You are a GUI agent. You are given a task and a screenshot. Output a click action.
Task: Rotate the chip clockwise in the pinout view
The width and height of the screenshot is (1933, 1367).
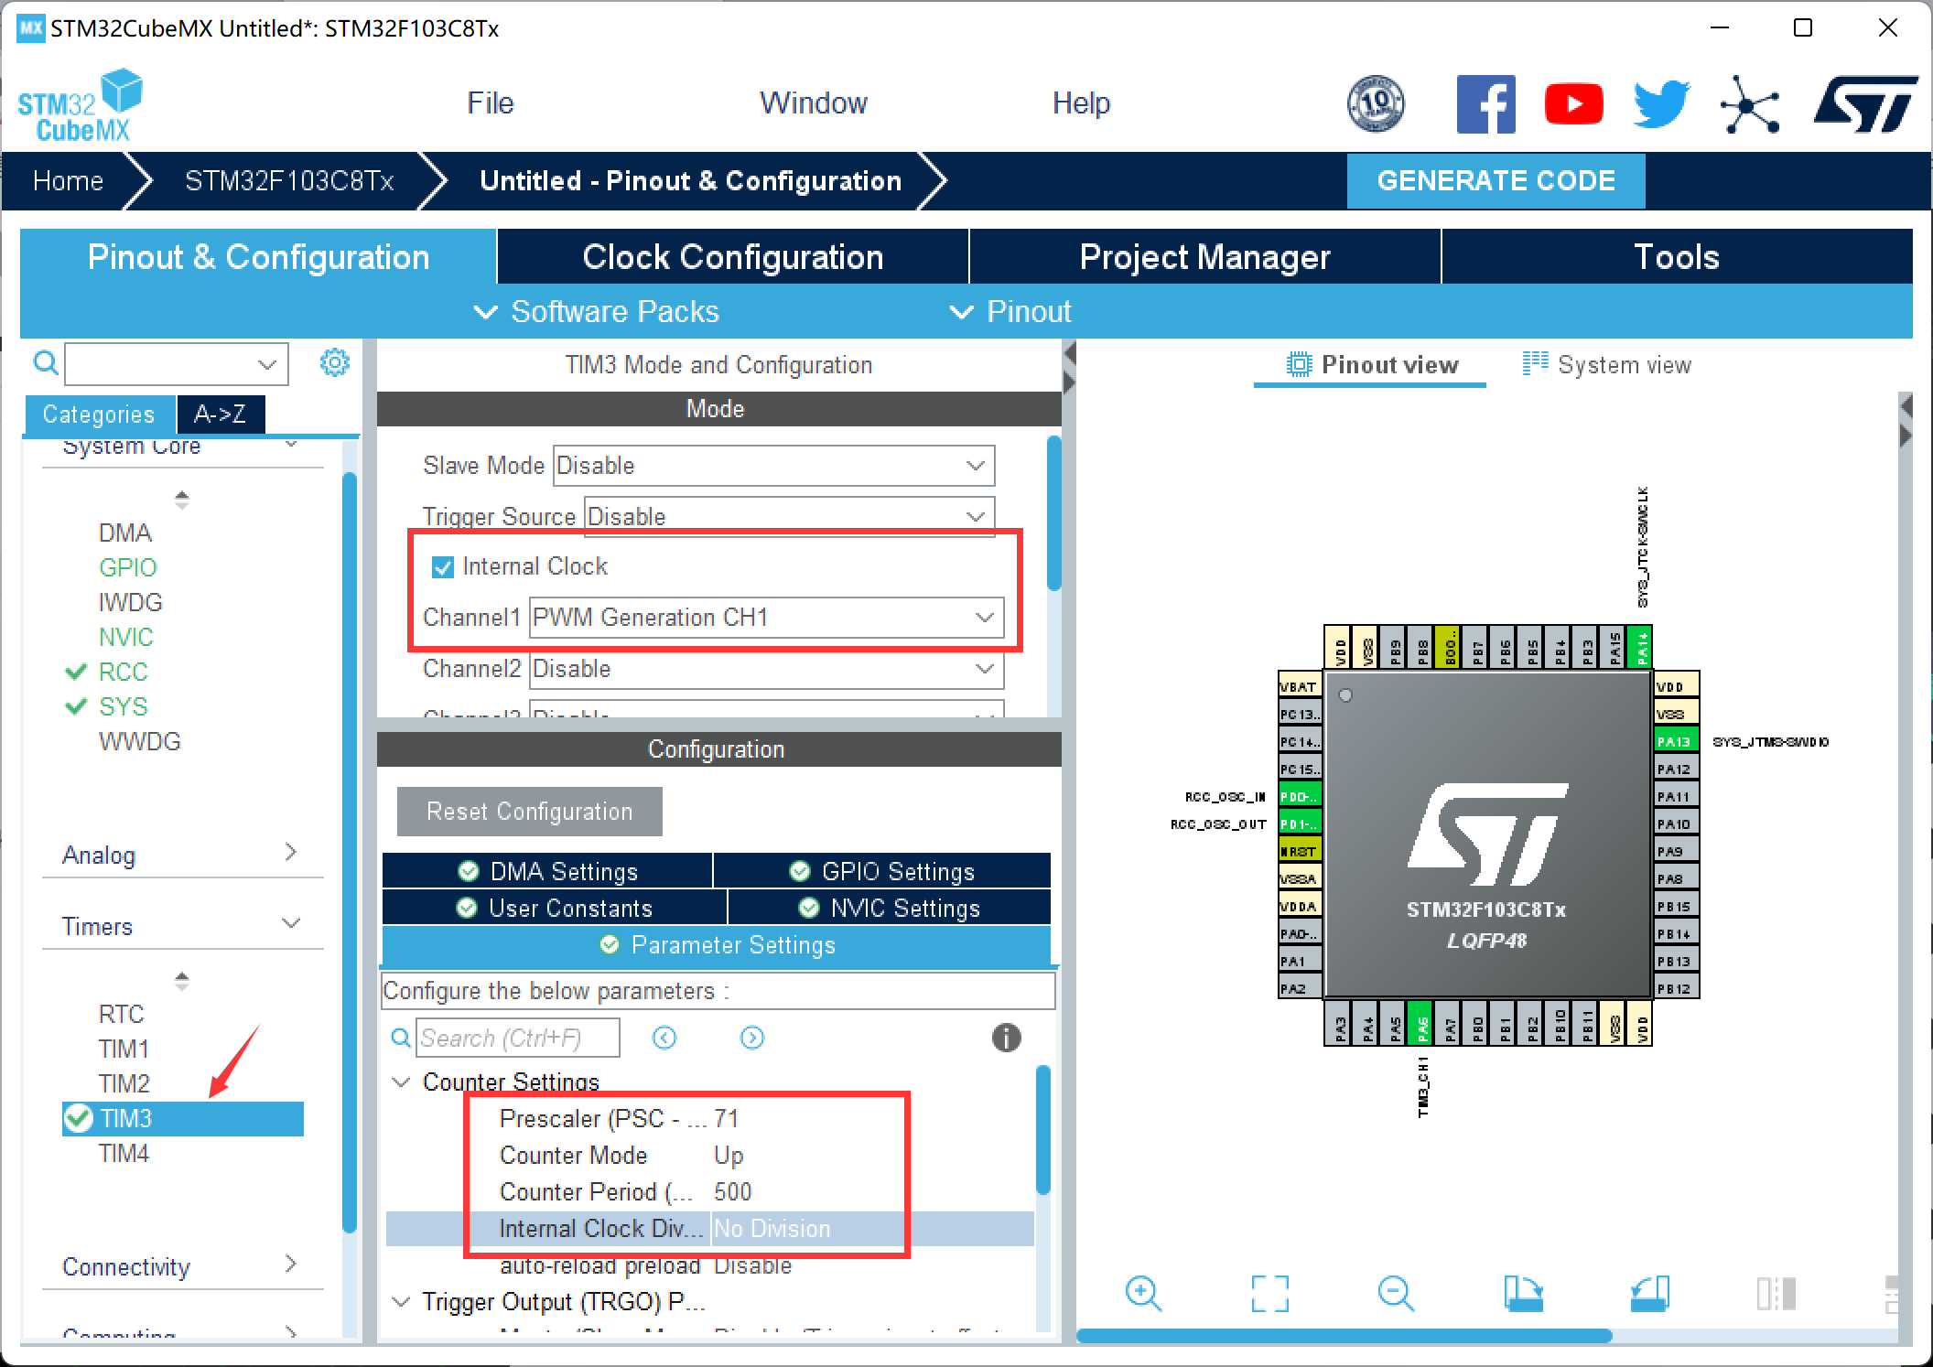point(1523,1294)
